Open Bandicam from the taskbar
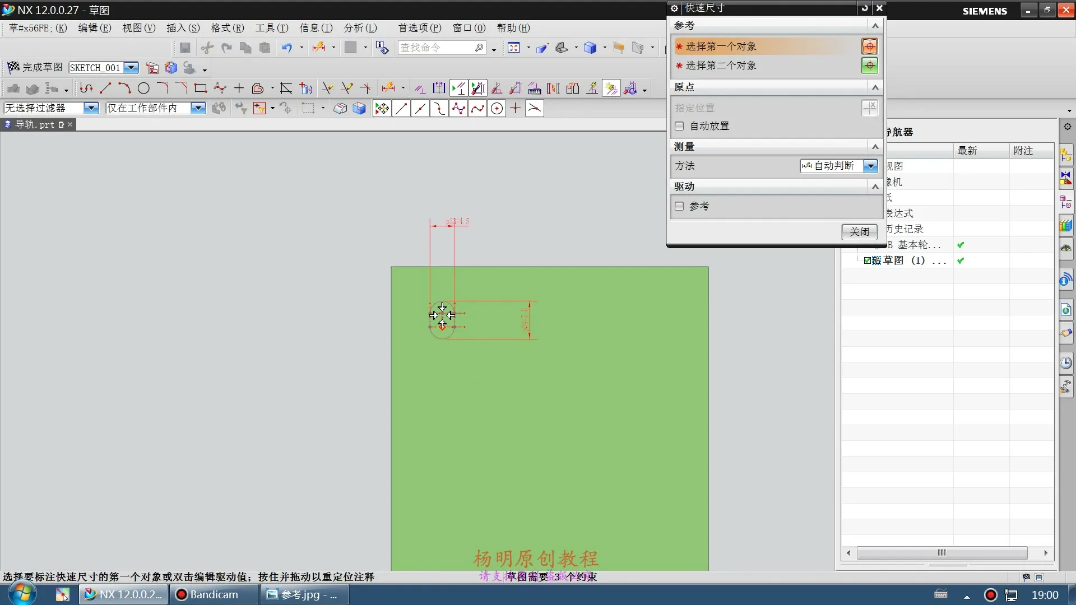 pos(214,594)
